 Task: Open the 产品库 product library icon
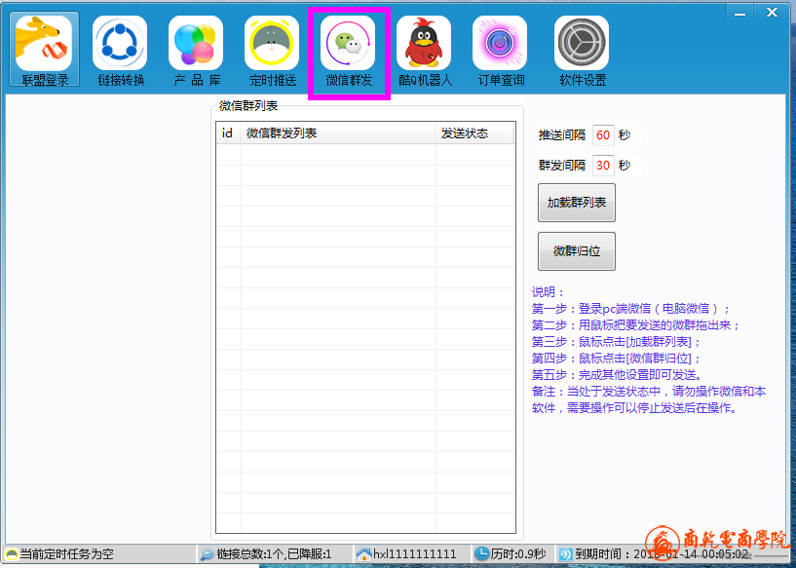click(197, 50)
